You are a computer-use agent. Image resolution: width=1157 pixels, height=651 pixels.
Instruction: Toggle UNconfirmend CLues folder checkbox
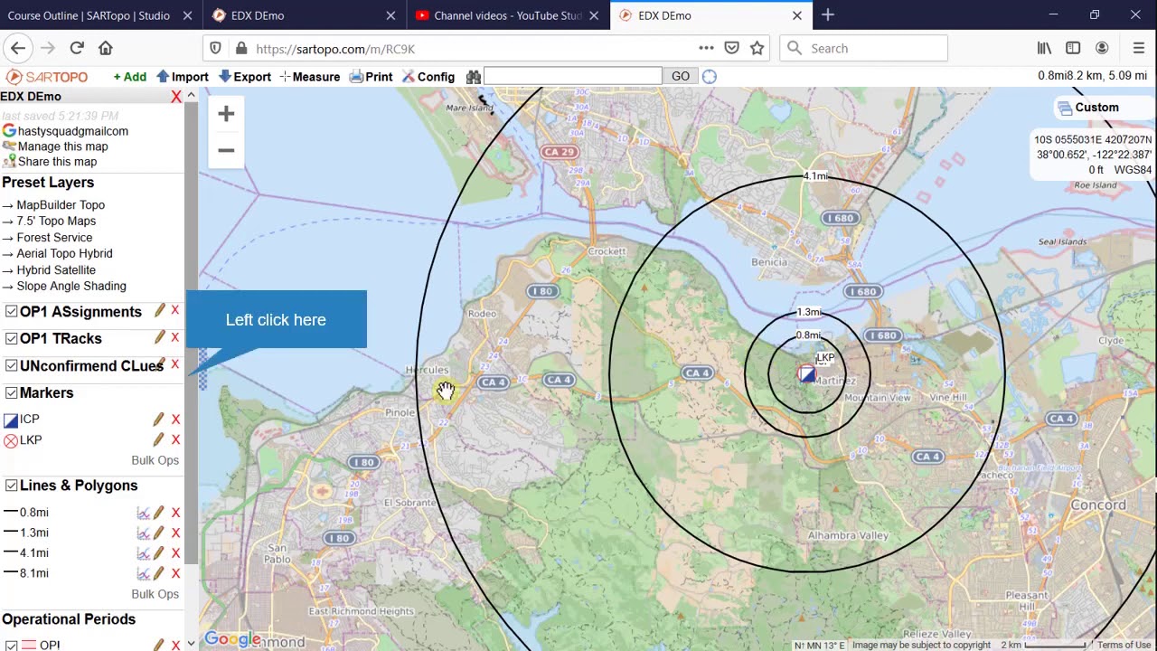pos(11,365)
